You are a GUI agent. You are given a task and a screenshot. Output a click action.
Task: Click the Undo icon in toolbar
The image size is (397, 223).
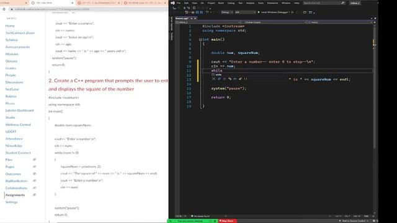pos(207,12)
